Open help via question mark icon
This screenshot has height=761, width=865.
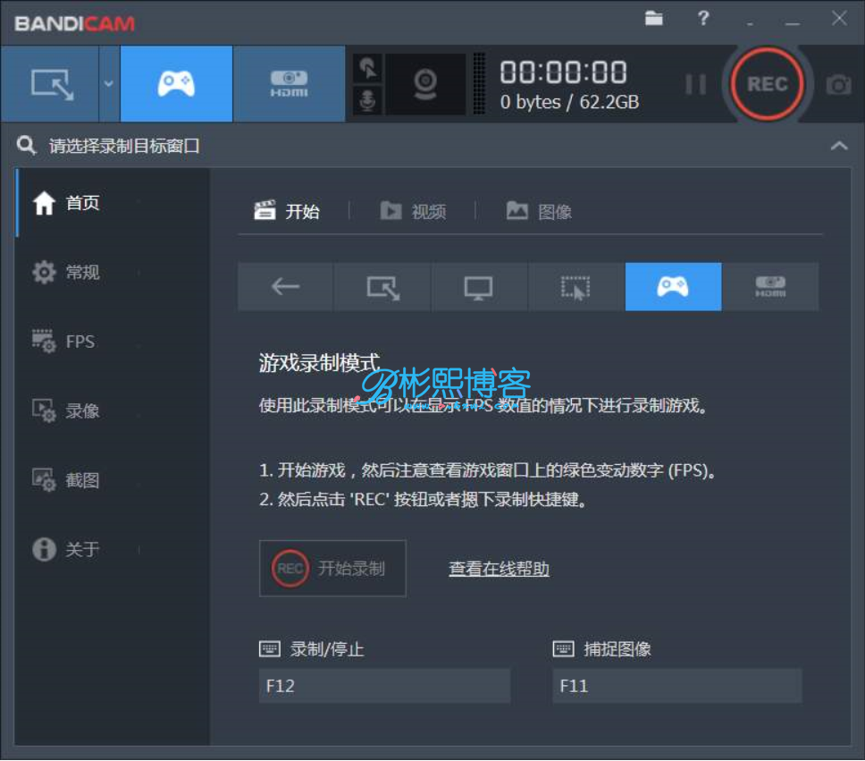pyautogui.click(x=702, y=19)
